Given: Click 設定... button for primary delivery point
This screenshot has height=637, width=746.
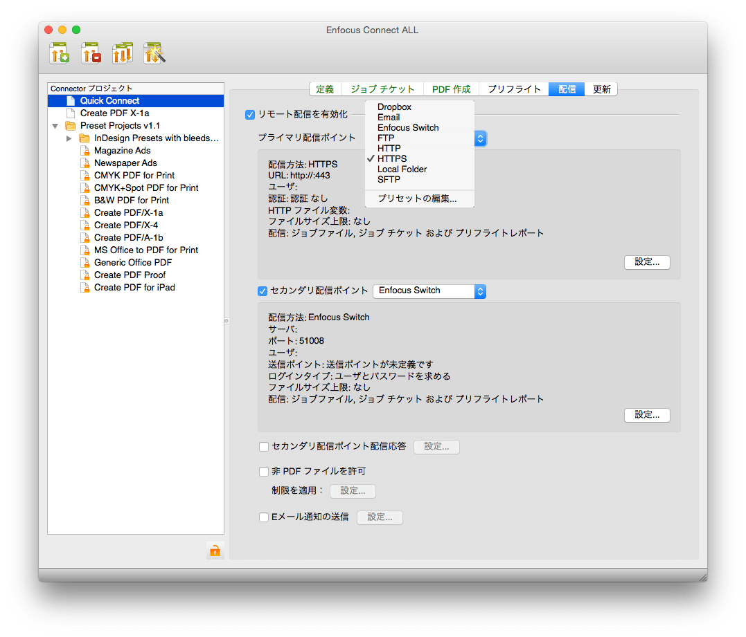Looking at the screenshot, I should pos(647,262).
